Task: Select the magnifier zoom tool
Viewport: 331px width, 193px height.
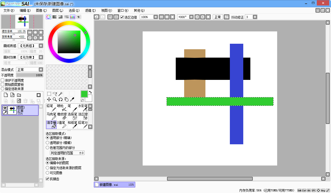Action: (55, 100)
